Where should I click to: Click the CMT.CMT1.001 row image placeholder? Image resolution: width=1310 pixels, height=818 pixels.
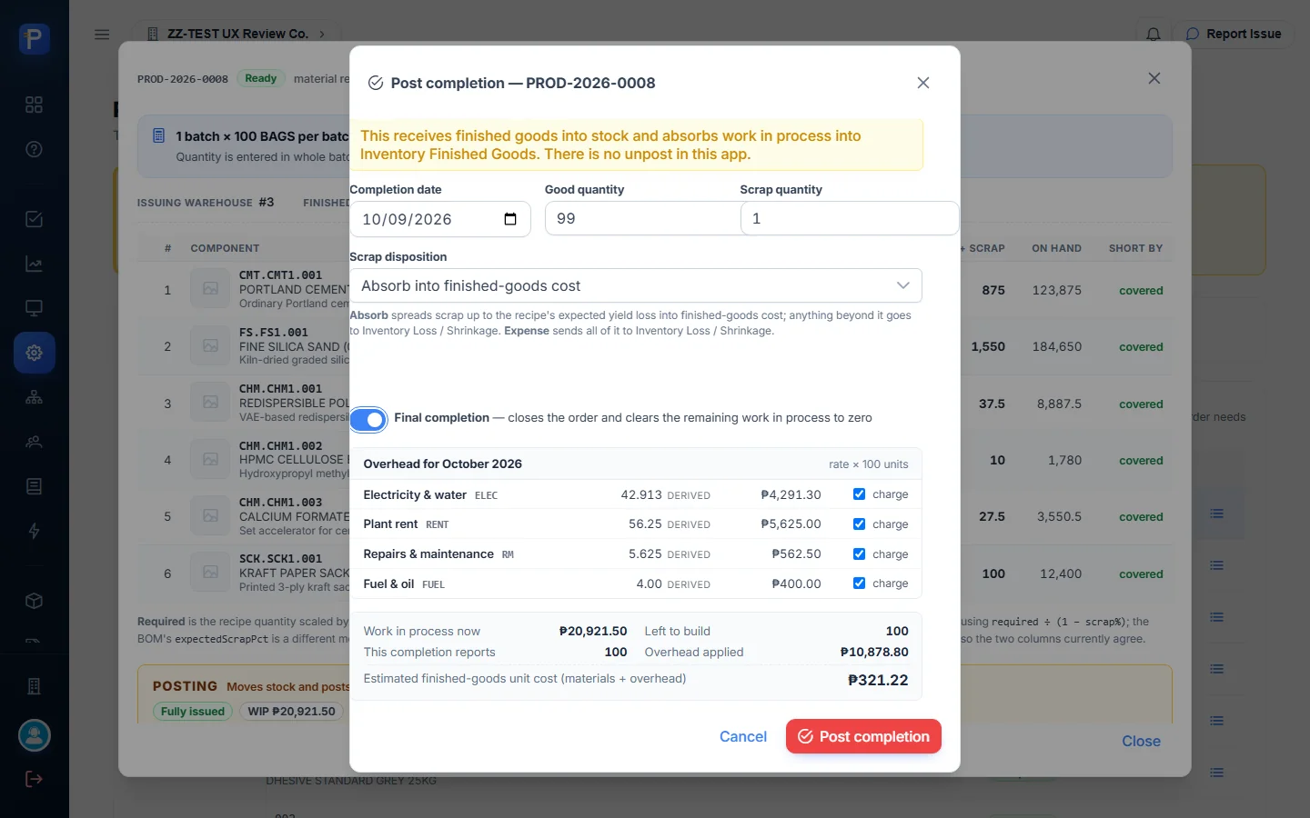[x=210, y=289]
